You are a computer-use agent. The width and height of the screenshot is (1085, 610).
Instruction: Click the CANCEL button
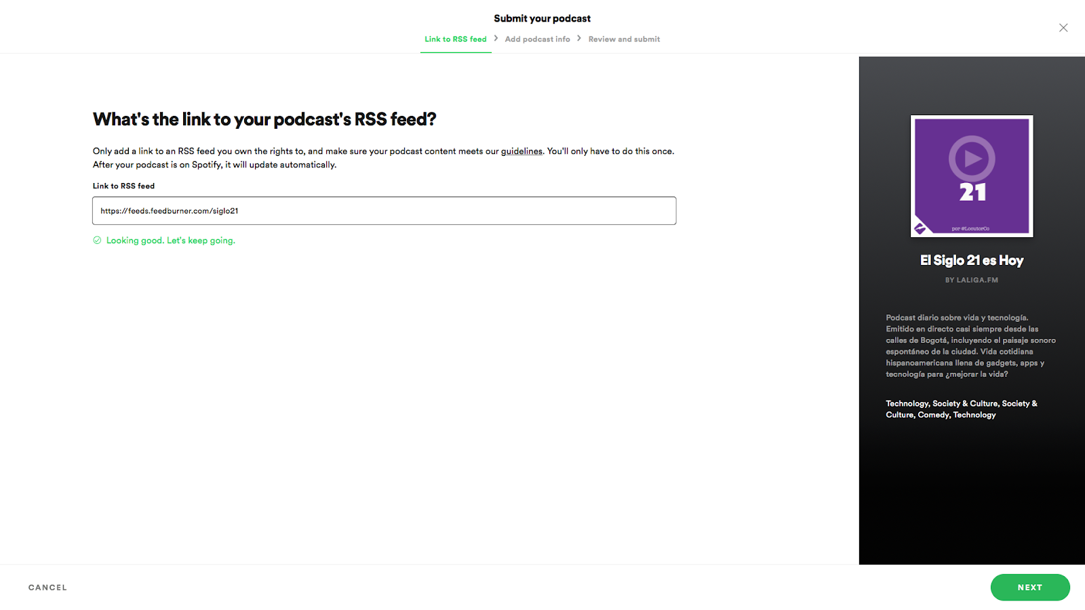coord(47,588)
